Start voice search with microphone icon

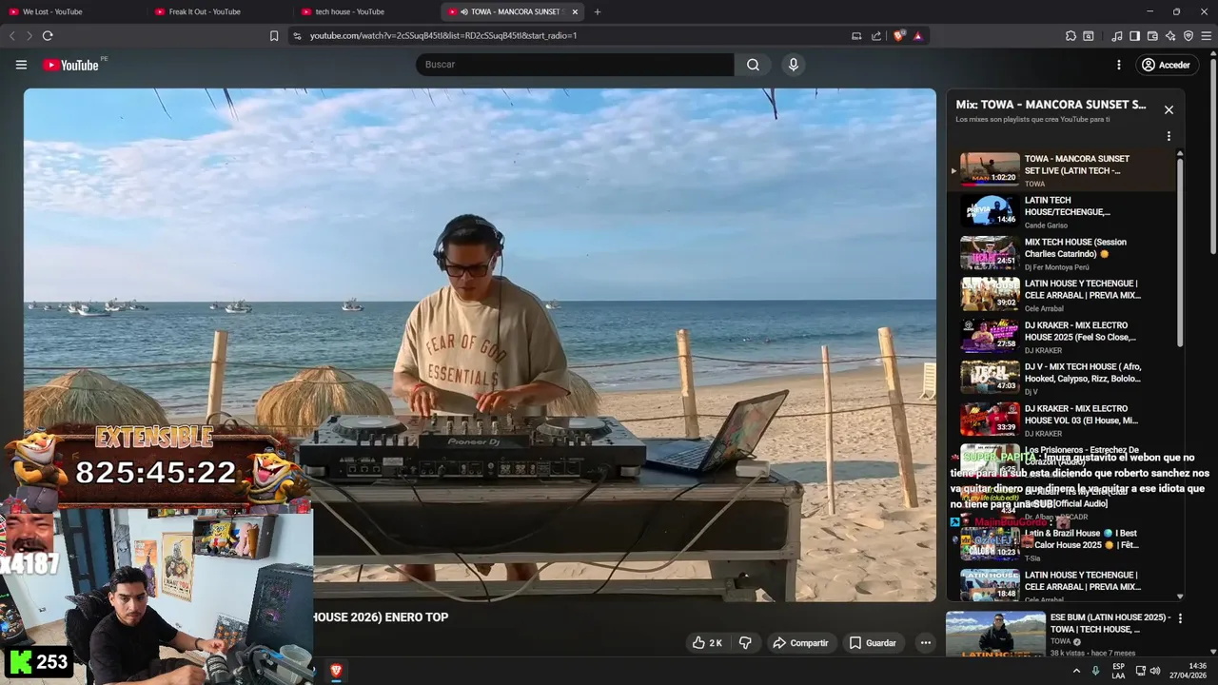[793, 65]
